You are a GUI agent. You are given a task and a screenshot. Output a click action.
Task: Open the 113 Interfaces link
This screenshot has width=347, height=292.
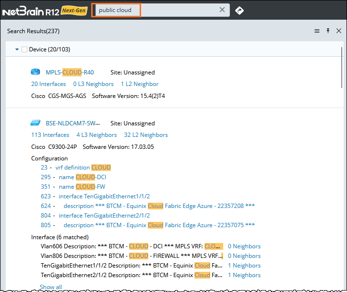pyautogui.click(x=50, y=135)
